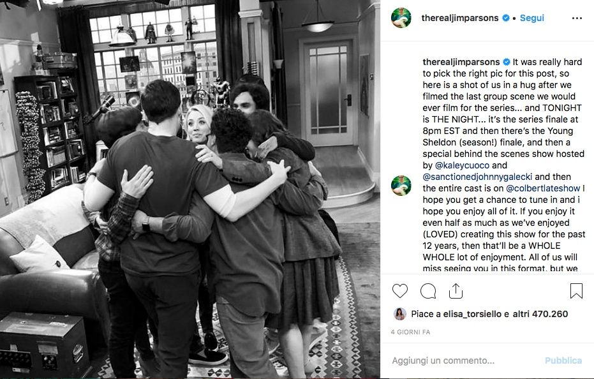Image resolution: width=594 pixels, height=379 pixels.
Task: Open the @sanctionedjohnnygalecki mention
Action: [477, 177]
